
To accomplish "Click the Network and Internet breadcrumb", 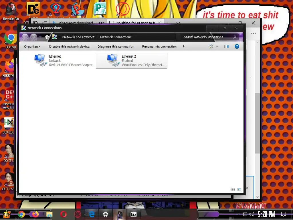I will tap(78, 37).
